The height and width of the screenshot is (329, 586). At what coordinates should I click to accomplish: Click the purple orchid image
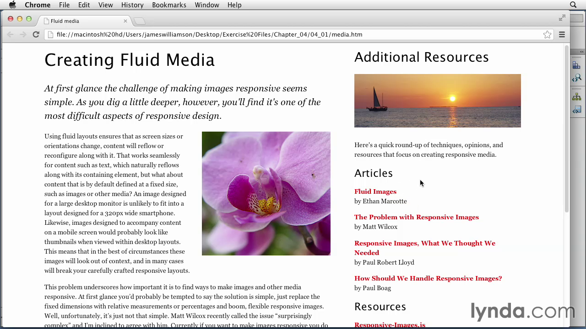click(x=266, y=193)
